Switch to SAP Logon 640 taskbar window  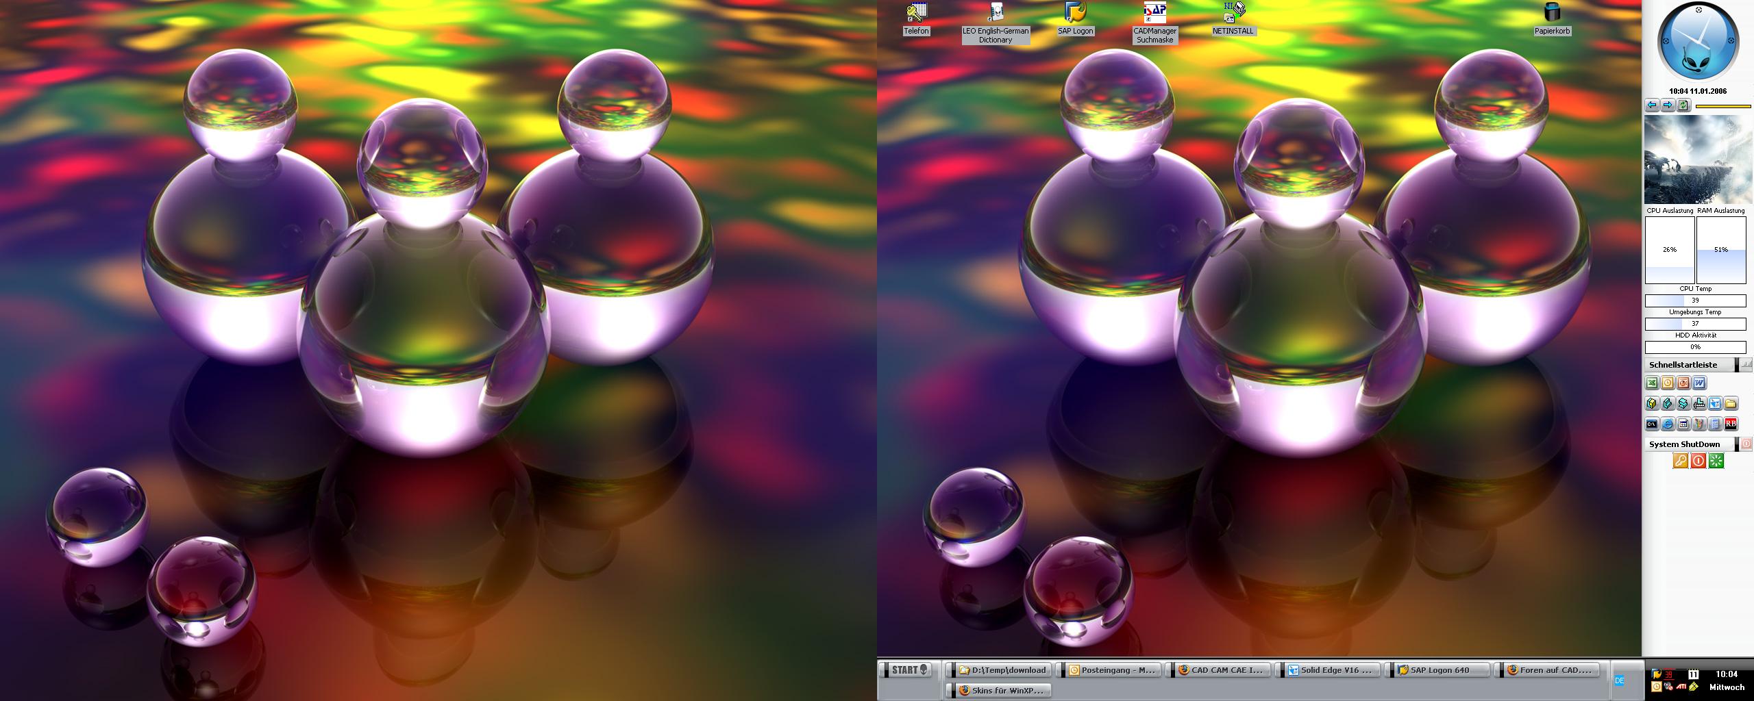click(x=1437, y=670)
